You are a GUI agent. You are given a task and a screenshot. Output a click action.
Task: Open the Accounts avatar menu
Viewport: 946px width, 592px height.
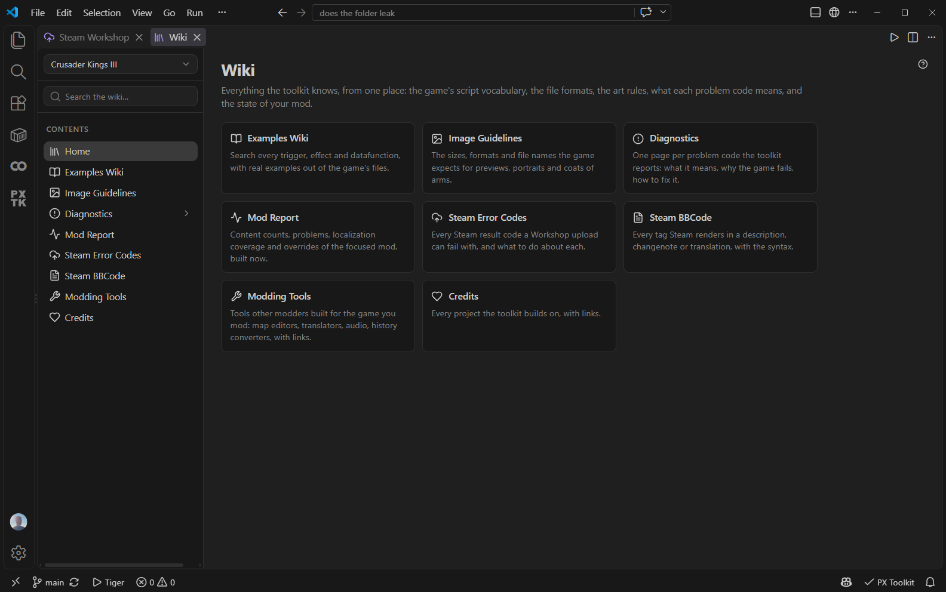pos(19,522)
